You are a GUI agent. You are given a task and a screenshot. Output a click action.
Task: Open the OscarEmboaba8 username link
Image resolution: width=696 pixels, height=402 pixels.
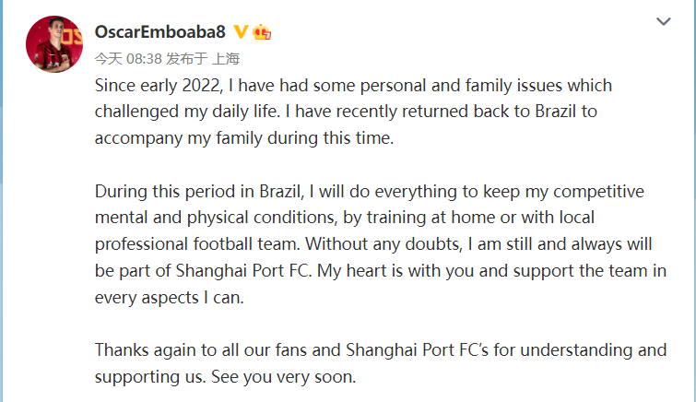click(x=160, y=32)
